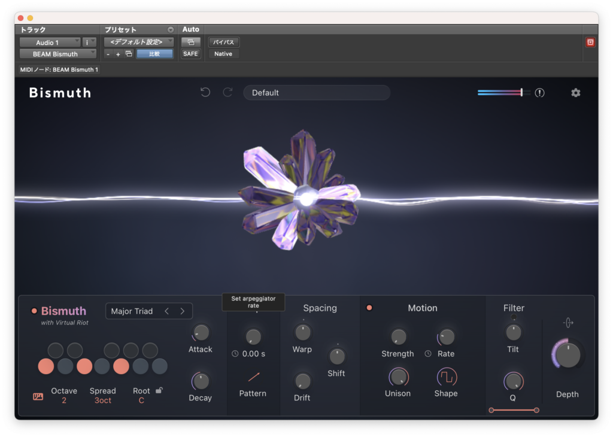Change the Octave value 2
This screenshot has height=437, width=613.
coord(64,400)
